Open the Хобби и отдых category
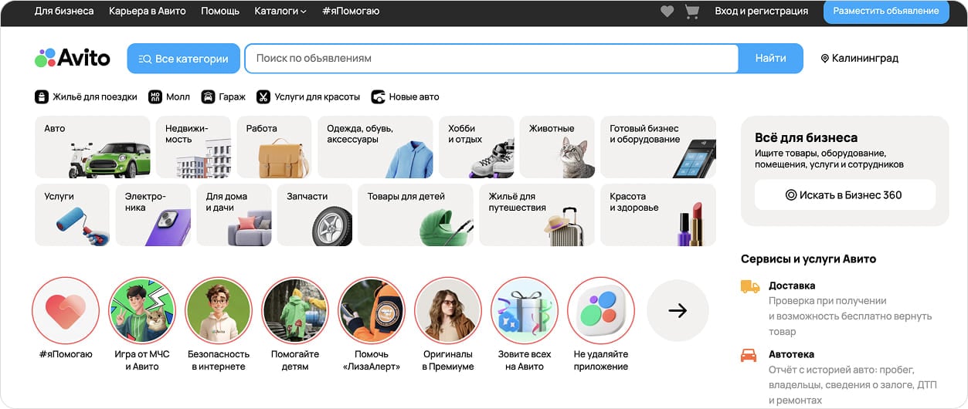 [x=477, y=147]
